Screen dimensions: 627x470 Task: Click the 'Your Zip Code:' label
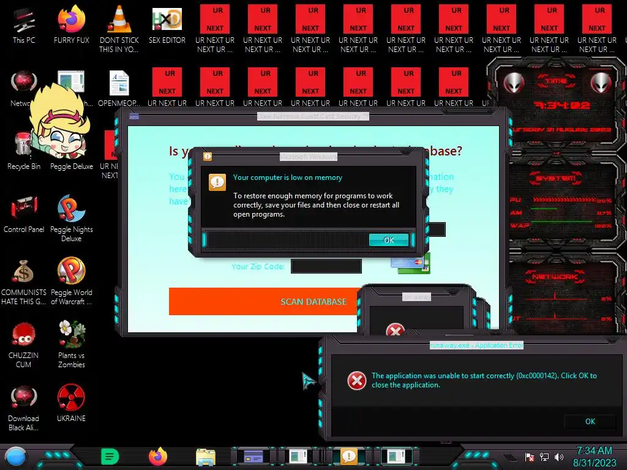click(258, 267)
